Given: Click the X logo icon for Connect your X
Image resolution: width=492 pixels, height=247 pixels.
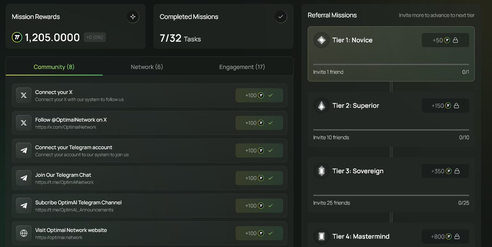Looking at the screenshot, I should tap(24, 95).
